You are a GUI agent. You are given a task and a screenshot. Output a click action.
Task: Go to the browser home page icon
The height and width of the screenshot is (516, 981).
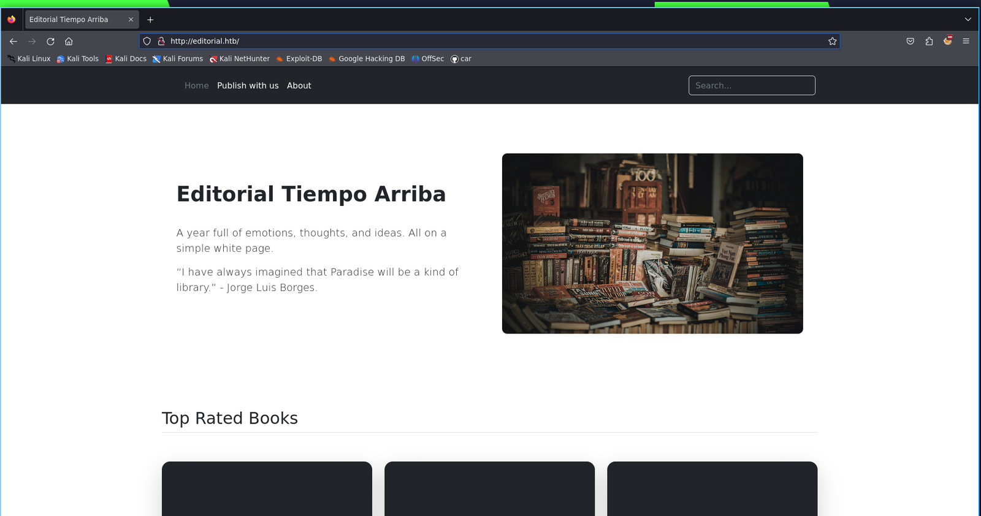click(x=69, y=41)
